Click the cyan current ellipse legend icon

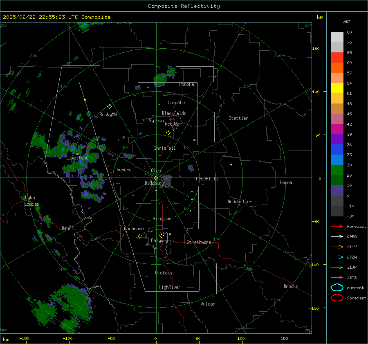pyautogui.click(x=337, y=288)
